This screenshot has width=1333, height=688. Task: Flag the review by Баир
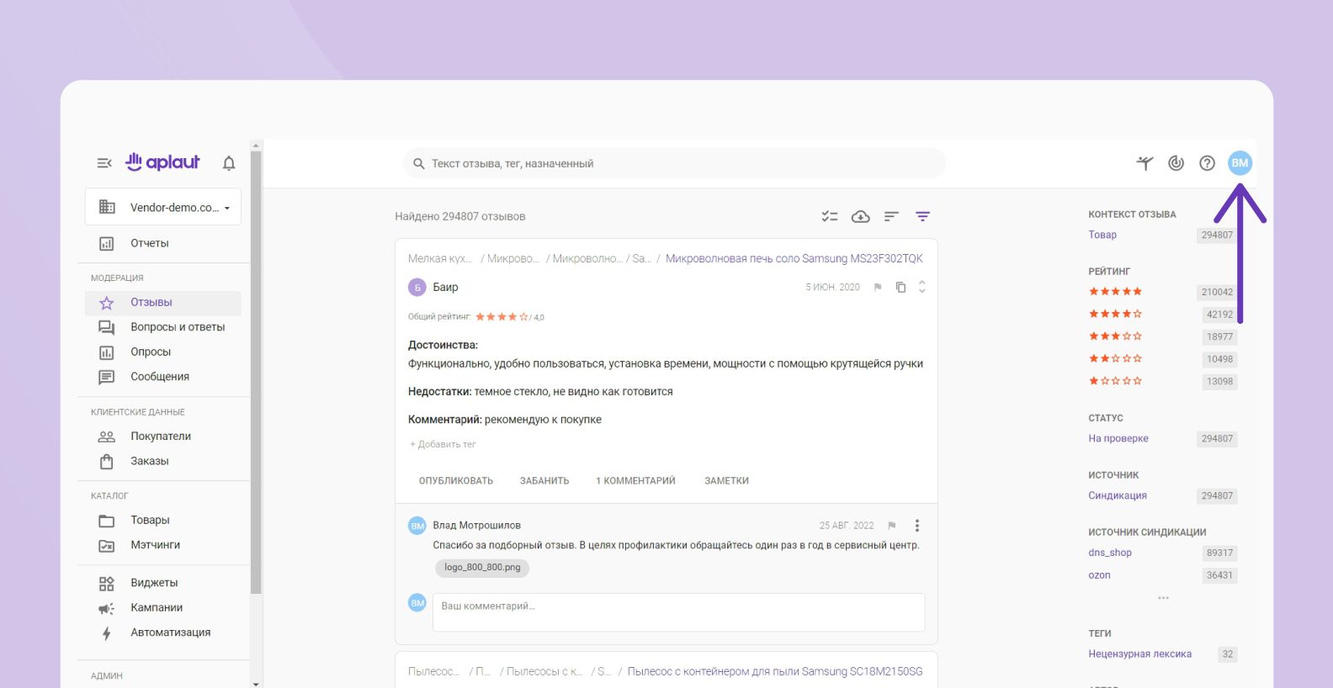click(x=878, y=288)
